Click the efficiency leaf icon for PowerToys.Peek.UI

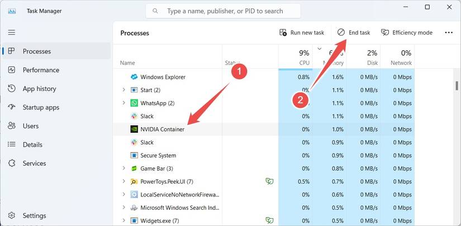pos(269,181)
